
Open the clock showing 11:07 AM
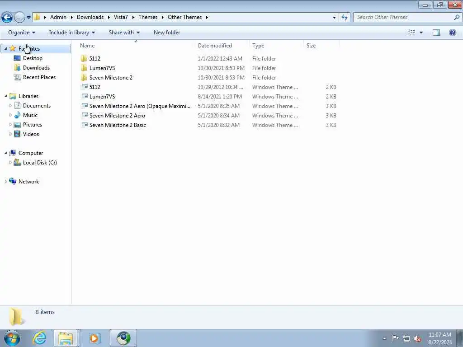(439, 338)
